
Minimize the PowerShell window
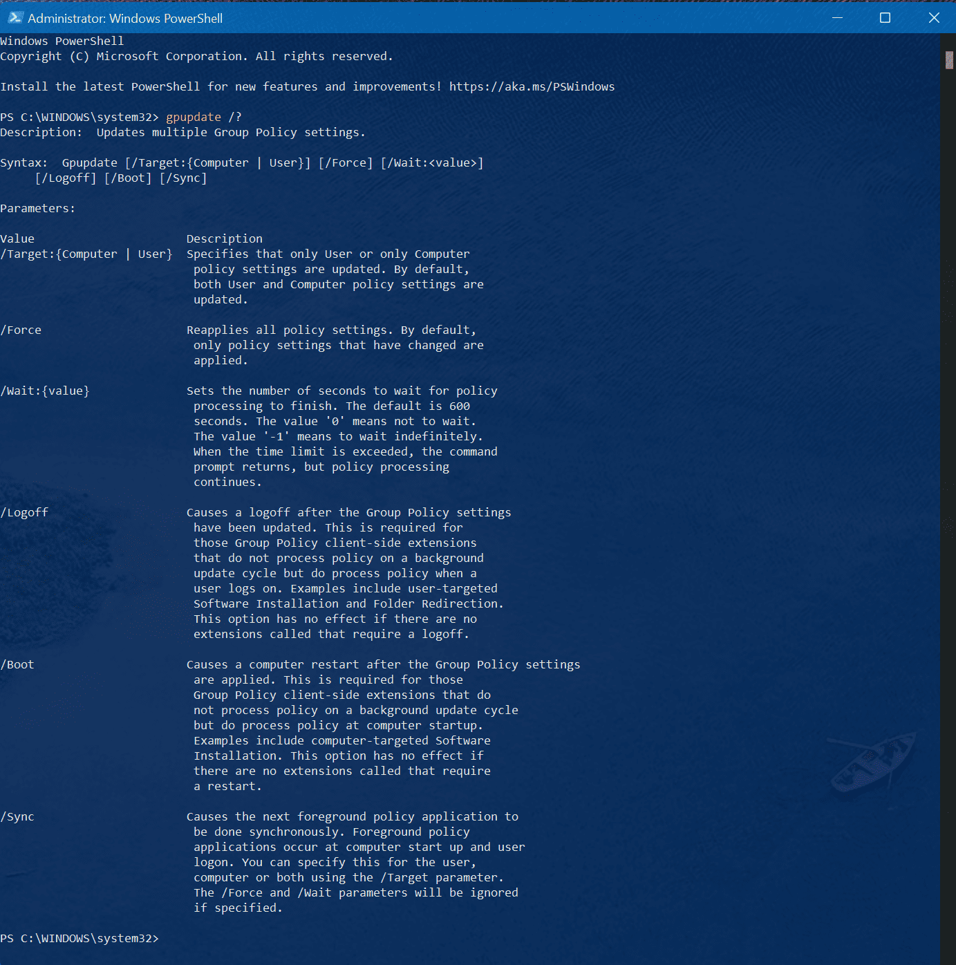[x=837, y=18]
